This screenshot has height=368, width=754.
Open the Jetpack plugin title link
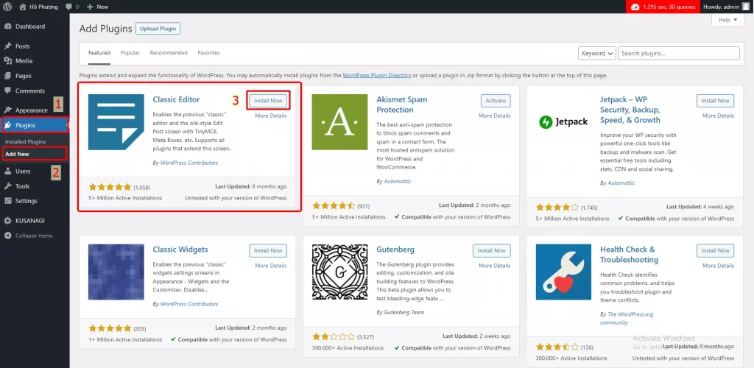tap(631, 110)
